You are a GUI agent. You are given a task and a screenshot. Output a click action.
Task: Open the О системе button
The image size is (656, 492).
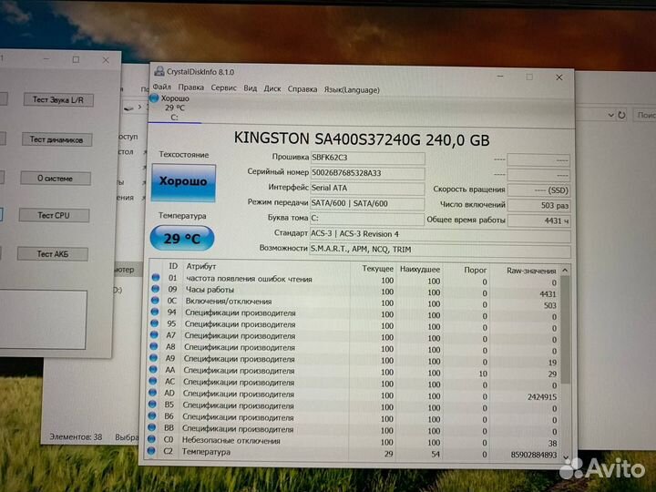(x=56, y=179)
